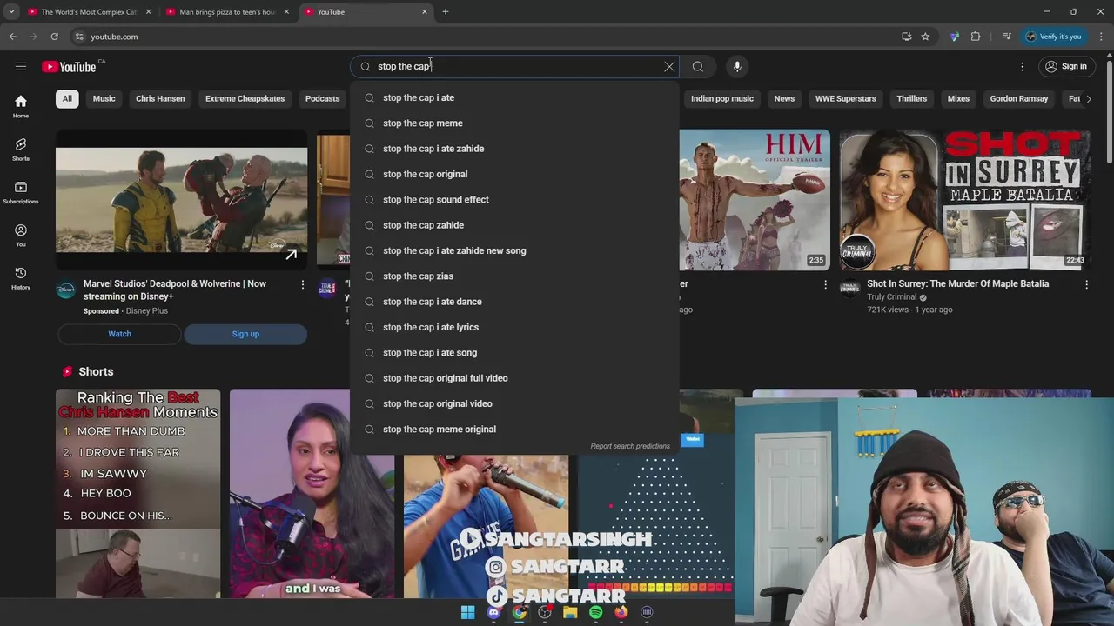This screenshot has height=626, width=1114.
Task: Select the Chris Hansen filter chip
Action: tap(160, 98)
